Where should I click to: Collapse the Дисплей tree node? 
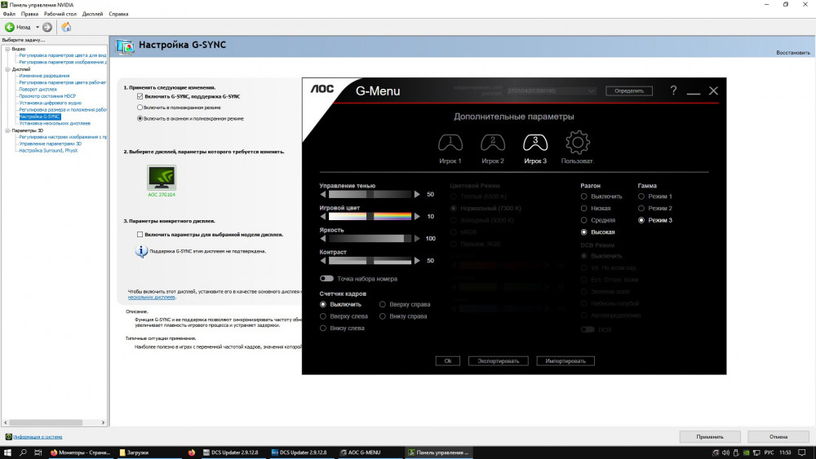[8, 69]
